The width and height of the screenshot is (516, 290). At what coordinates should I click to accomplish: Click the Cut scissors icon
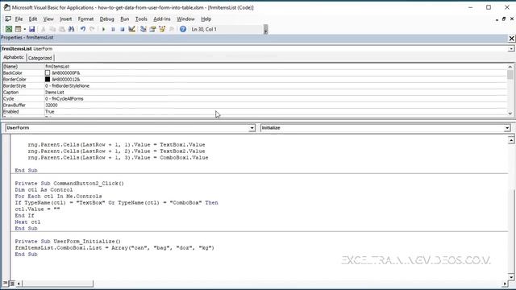click(43, 29)
